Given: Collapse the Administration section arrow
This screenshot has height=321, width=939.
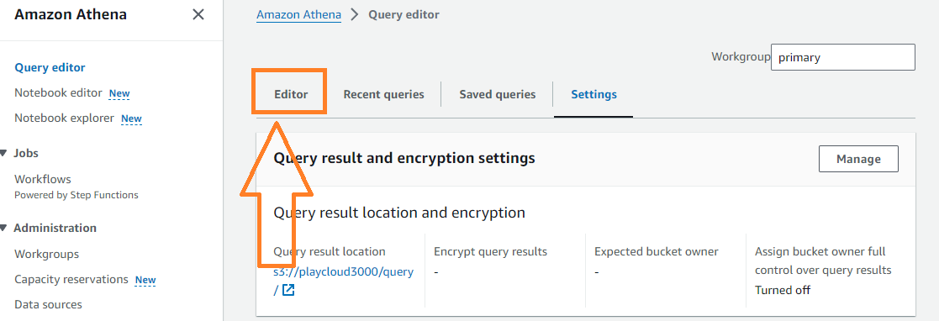Looking at the screenshot, I should pos(3,229).
